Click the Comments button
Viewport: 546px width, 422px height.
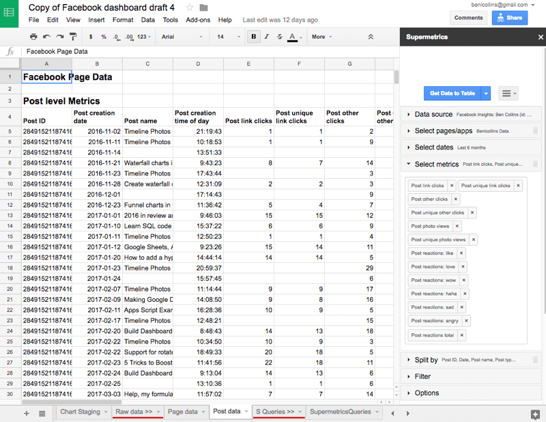click(x=468, y=18)
